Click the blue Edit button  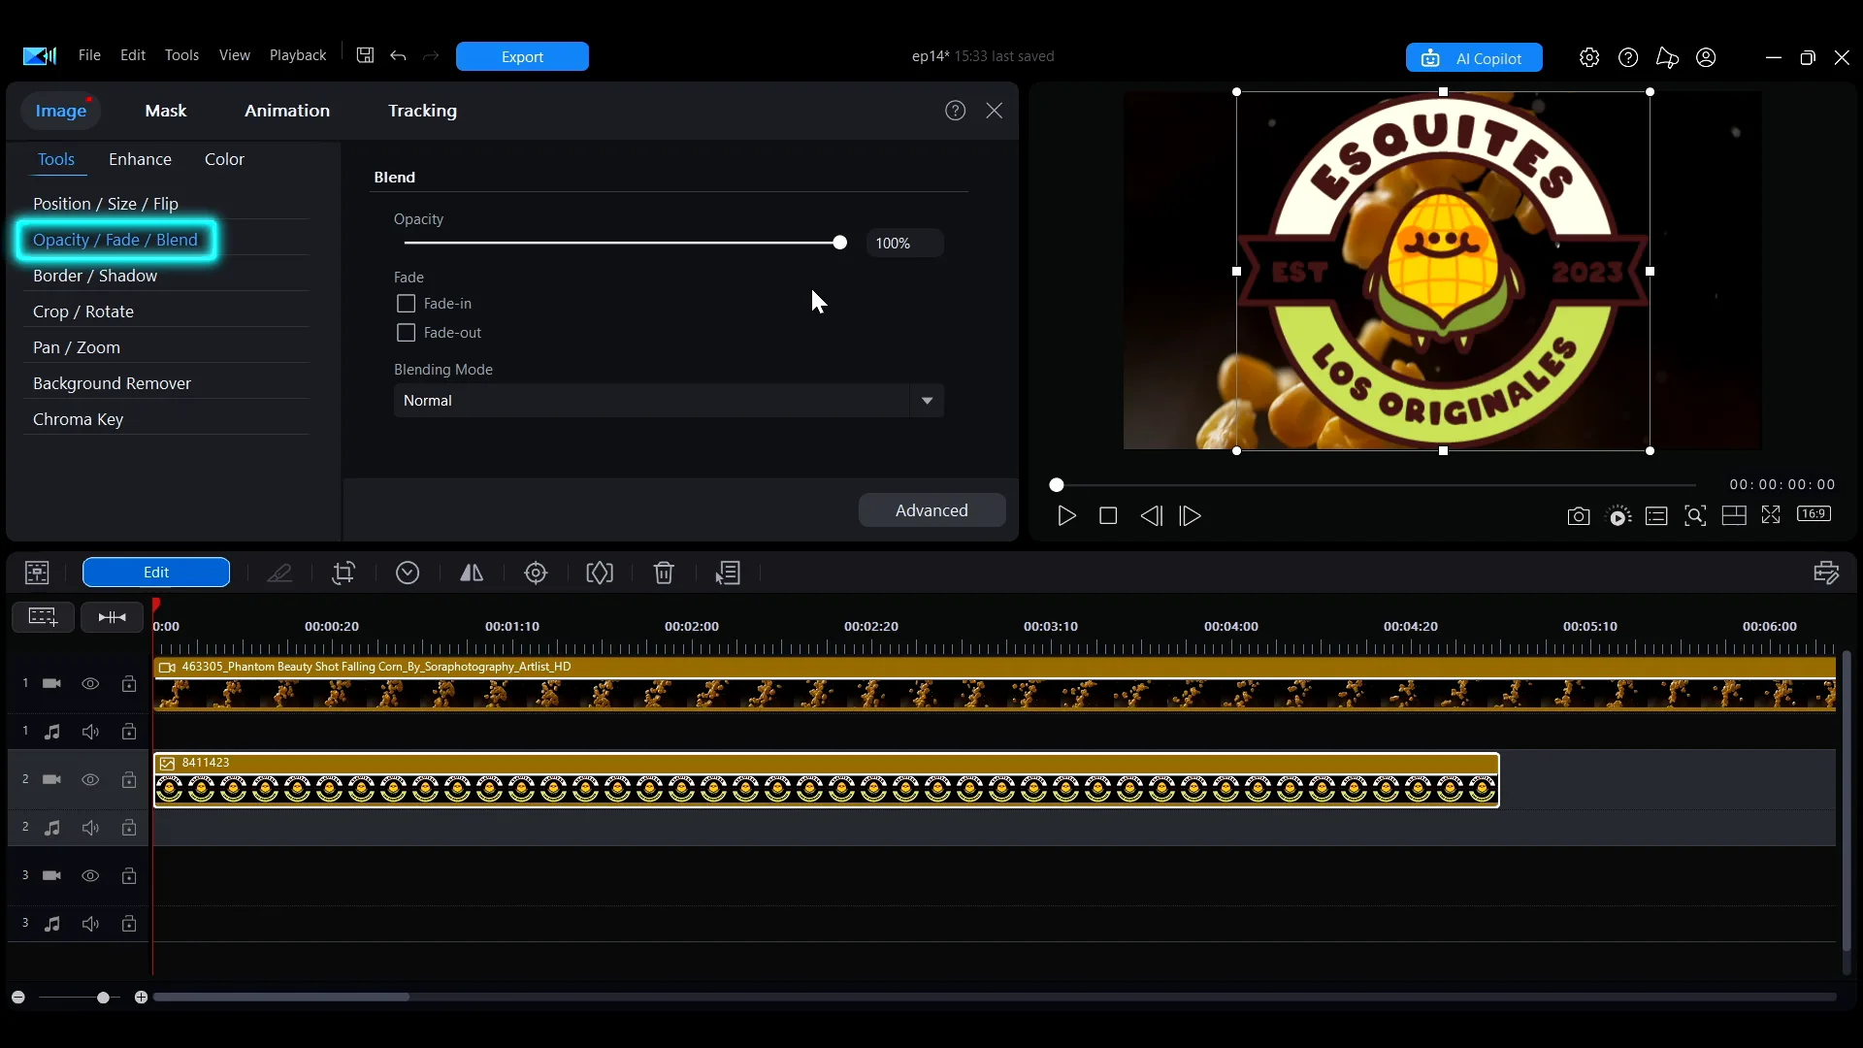tap(156, 573)
